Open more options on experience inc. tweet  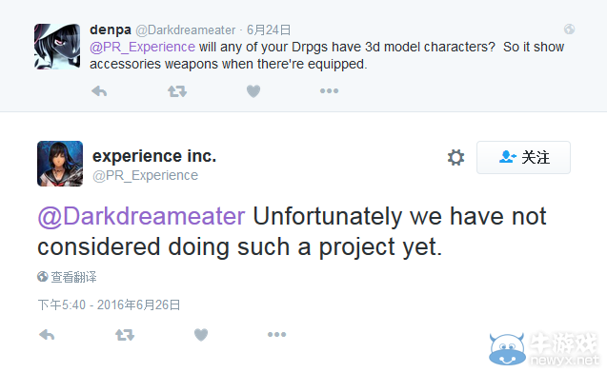(x=276, y=334)
